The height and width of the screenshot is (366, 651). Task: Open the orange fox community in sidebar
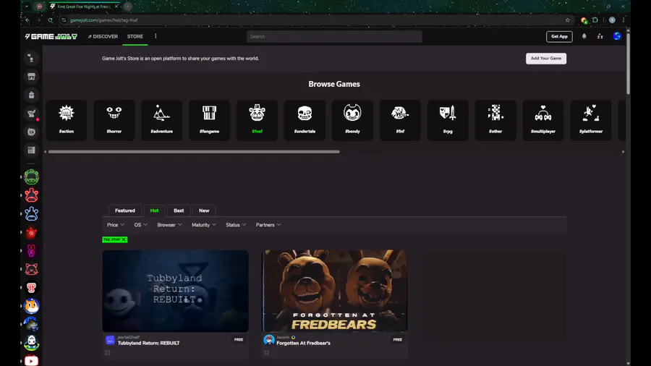pos(31,306)
